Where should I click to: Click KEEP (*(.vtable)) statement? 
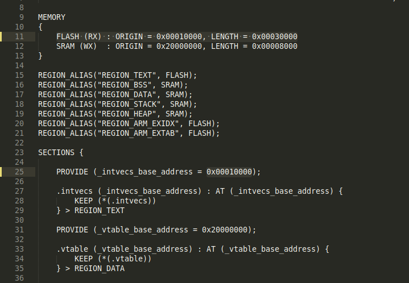(113, 259)
